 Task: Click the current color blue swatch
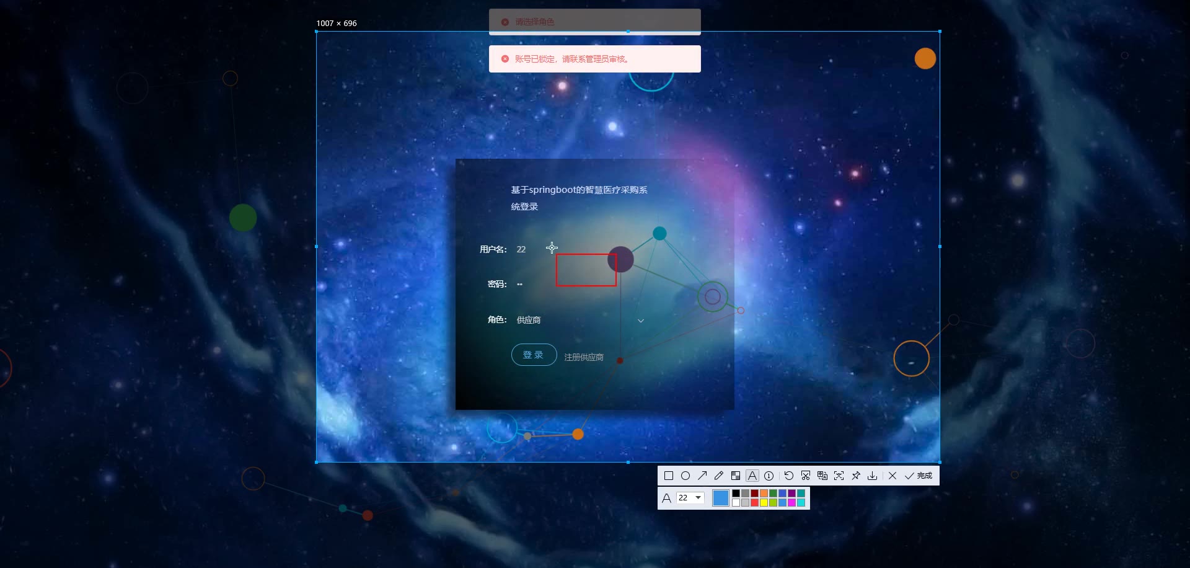721,498
